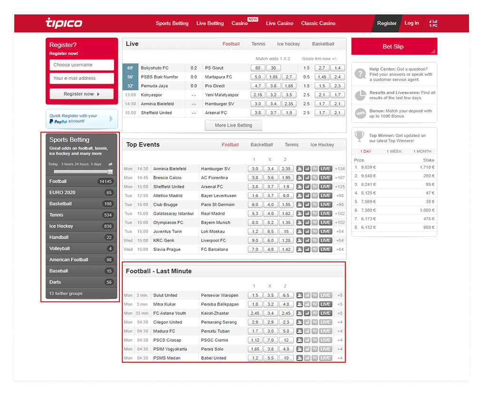479x395 pixels.
Task: Open head-to-head icon for Arminia Bielefeld match in Top Events
Action: click(x=299, y=169)
